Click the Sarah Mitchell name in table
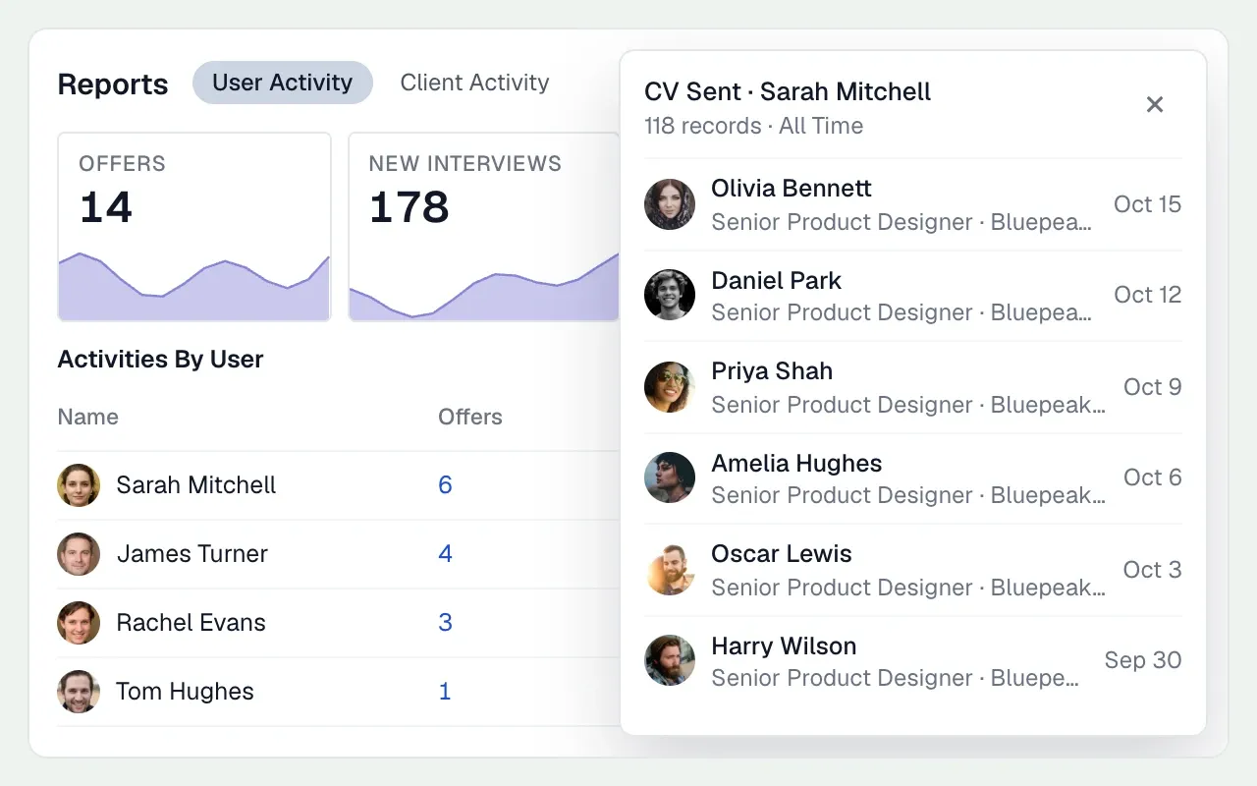This screenshot has width=1257, height=786. point(196,485)
